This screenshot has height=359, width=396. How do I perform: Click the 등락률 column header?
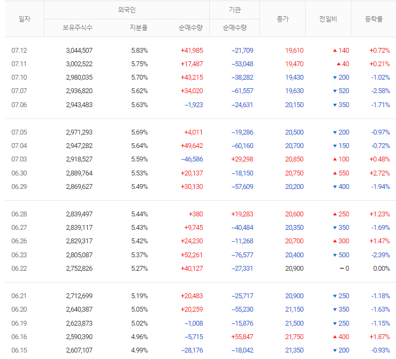point(374,19)
